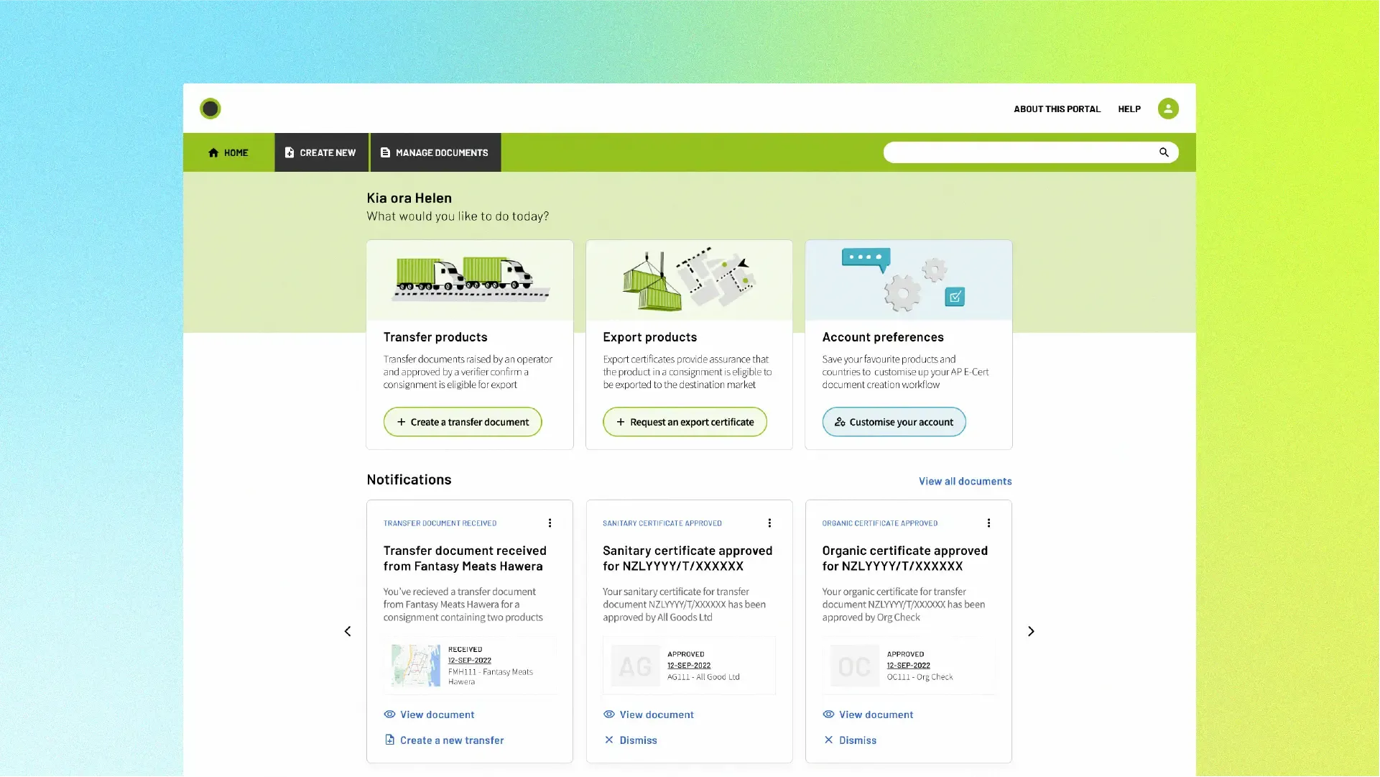Dismiss the Organic certificate notification

coord(850,740)
